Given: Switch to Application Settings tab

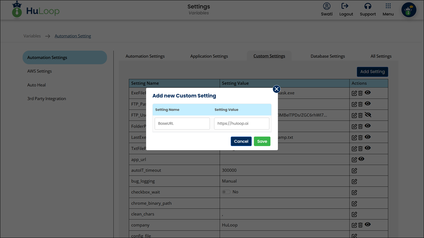Looking at the screenshot, I should tap(209, 56).
